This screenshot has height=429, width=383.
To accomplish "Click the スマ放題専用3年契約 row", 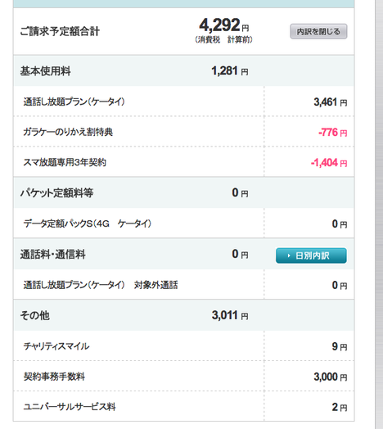I will click(183, 162).
